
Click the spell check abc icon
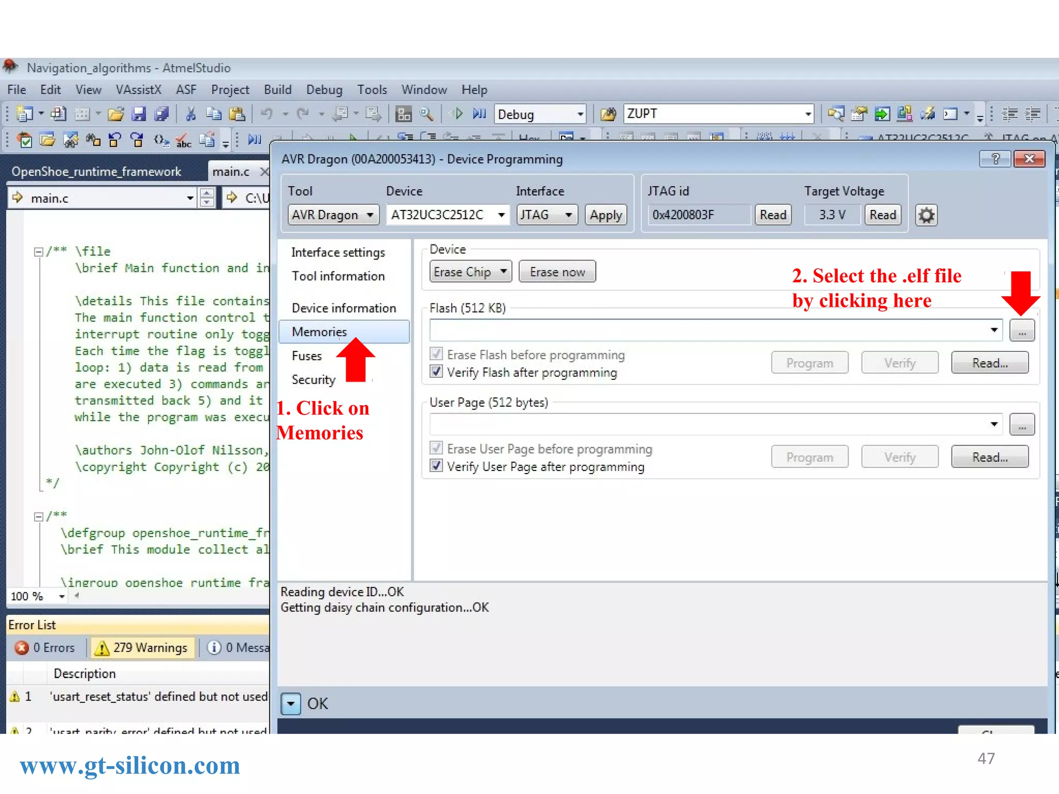tap(183, 140)
